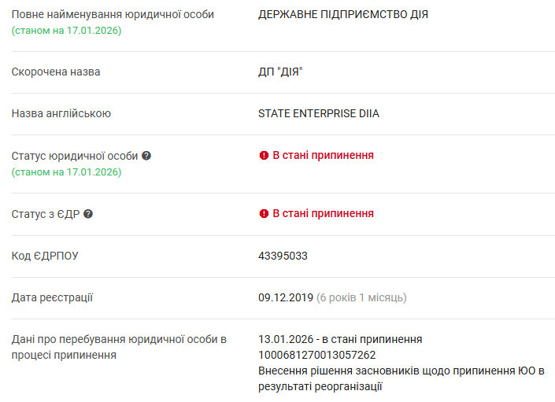This screenshot has width=555, height=402.
Task: Click help icon beside "Статус юридичної особи"
Action: (146, 156)
